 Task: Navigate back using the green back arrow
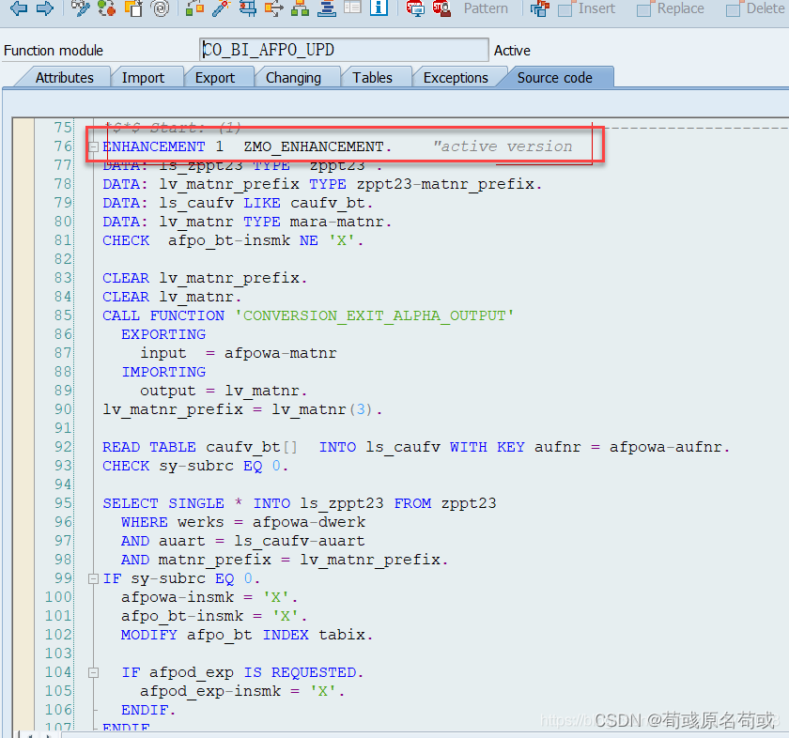tap(20, 9)
